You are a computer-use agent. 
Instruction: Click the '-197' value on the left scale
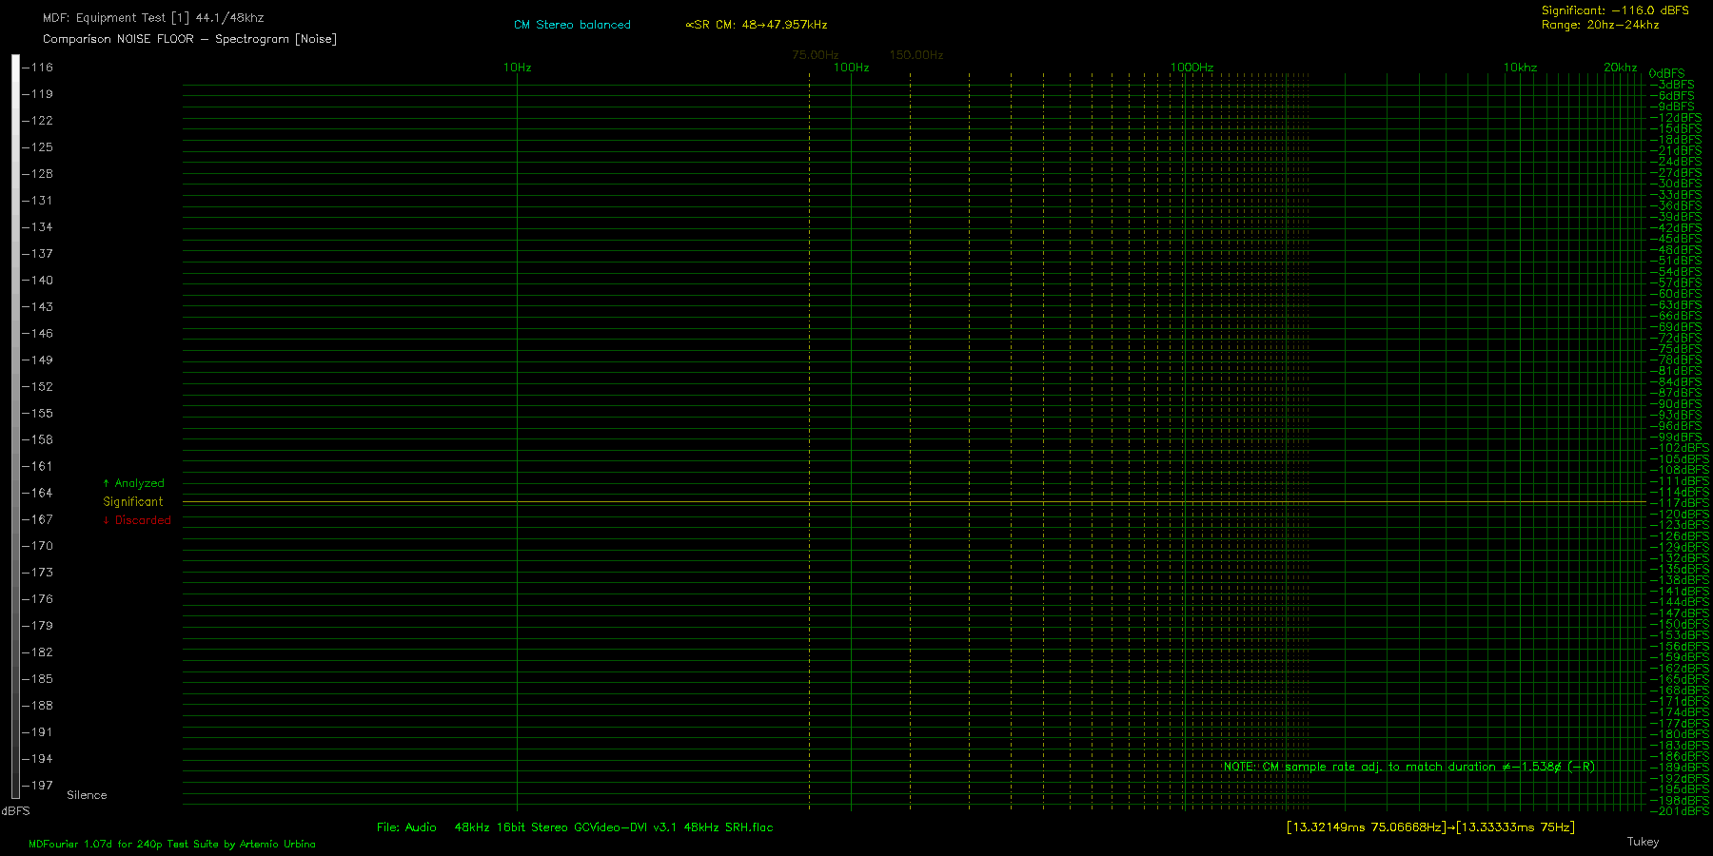[x=38, y=786]
